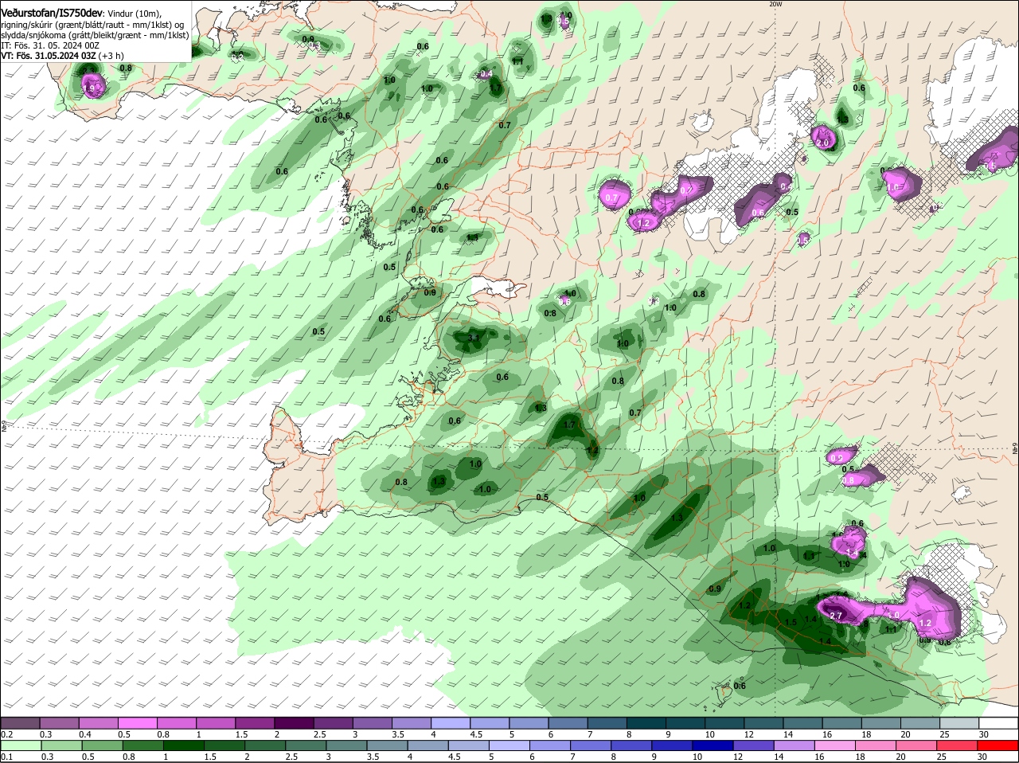Click the '20W' longitude label
This screenshot has width=1019, height=763.
pos(775,4)
